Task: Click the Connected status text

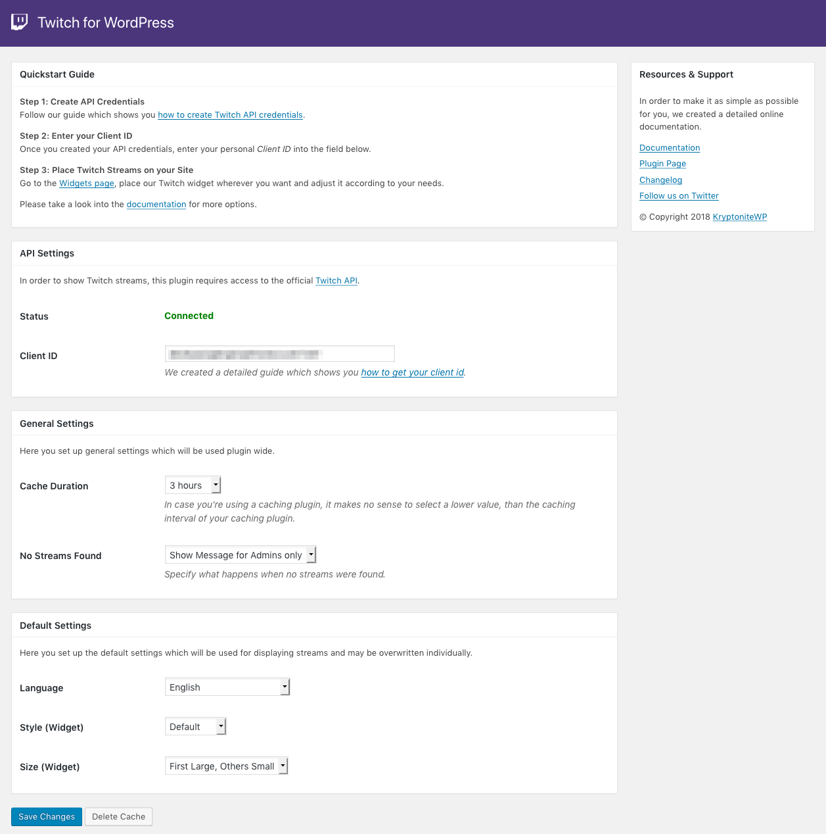Action: tap(189, 316)
